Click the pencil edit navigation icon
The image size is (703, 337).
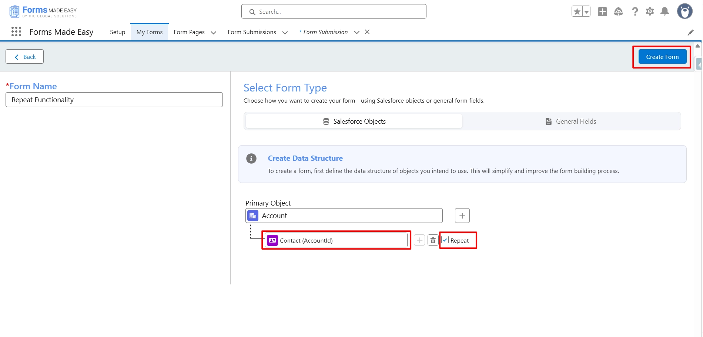pyautogui.click(x=690, y=33)
